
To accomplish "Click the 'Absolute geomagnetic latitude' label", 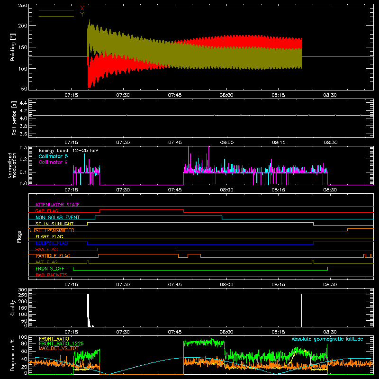I will point(327,339).
